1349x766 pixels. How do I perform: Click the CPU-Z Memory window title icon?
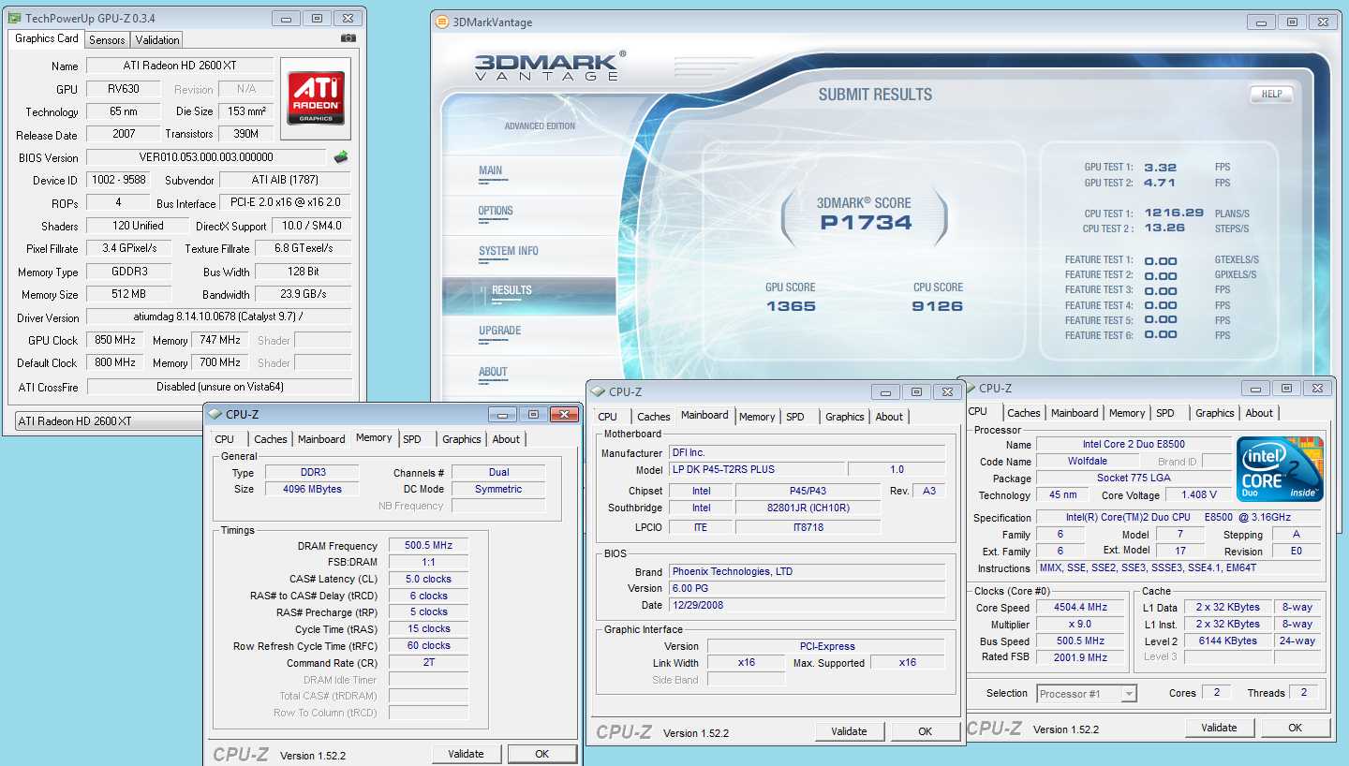[215, 414]
